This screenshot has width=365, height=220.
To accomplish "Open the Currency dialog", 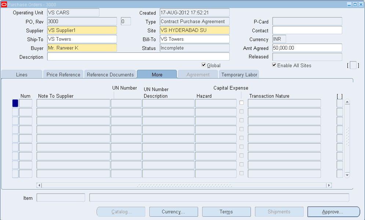I will point(173,212).
